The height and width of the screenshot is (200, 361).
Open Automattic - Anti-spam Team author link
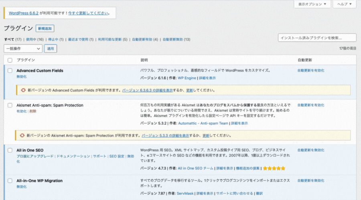point(203,123)
